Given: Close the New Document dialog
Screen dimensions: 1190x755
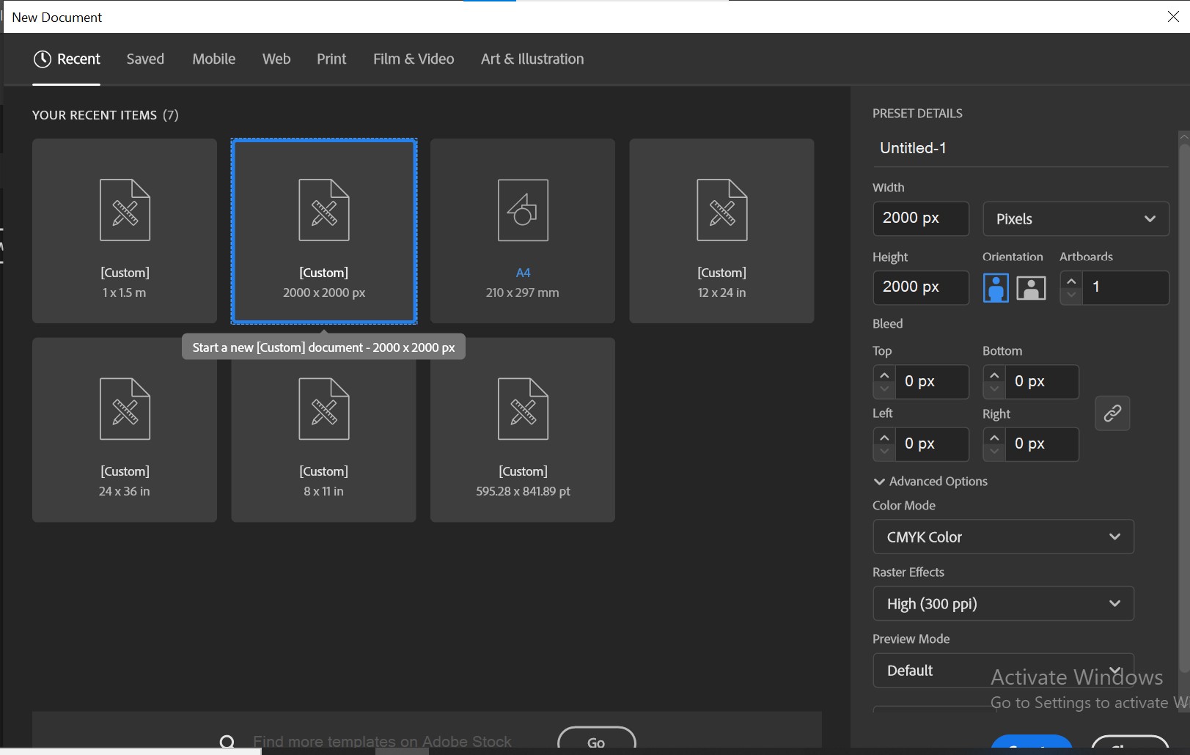Looking at the screenshot, I should [1173, 17].
